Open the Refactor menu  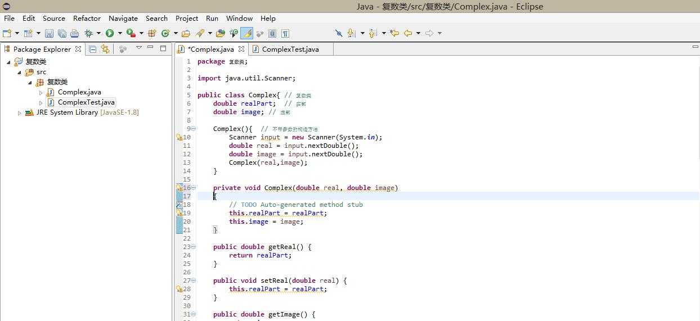tap(87, 18)
